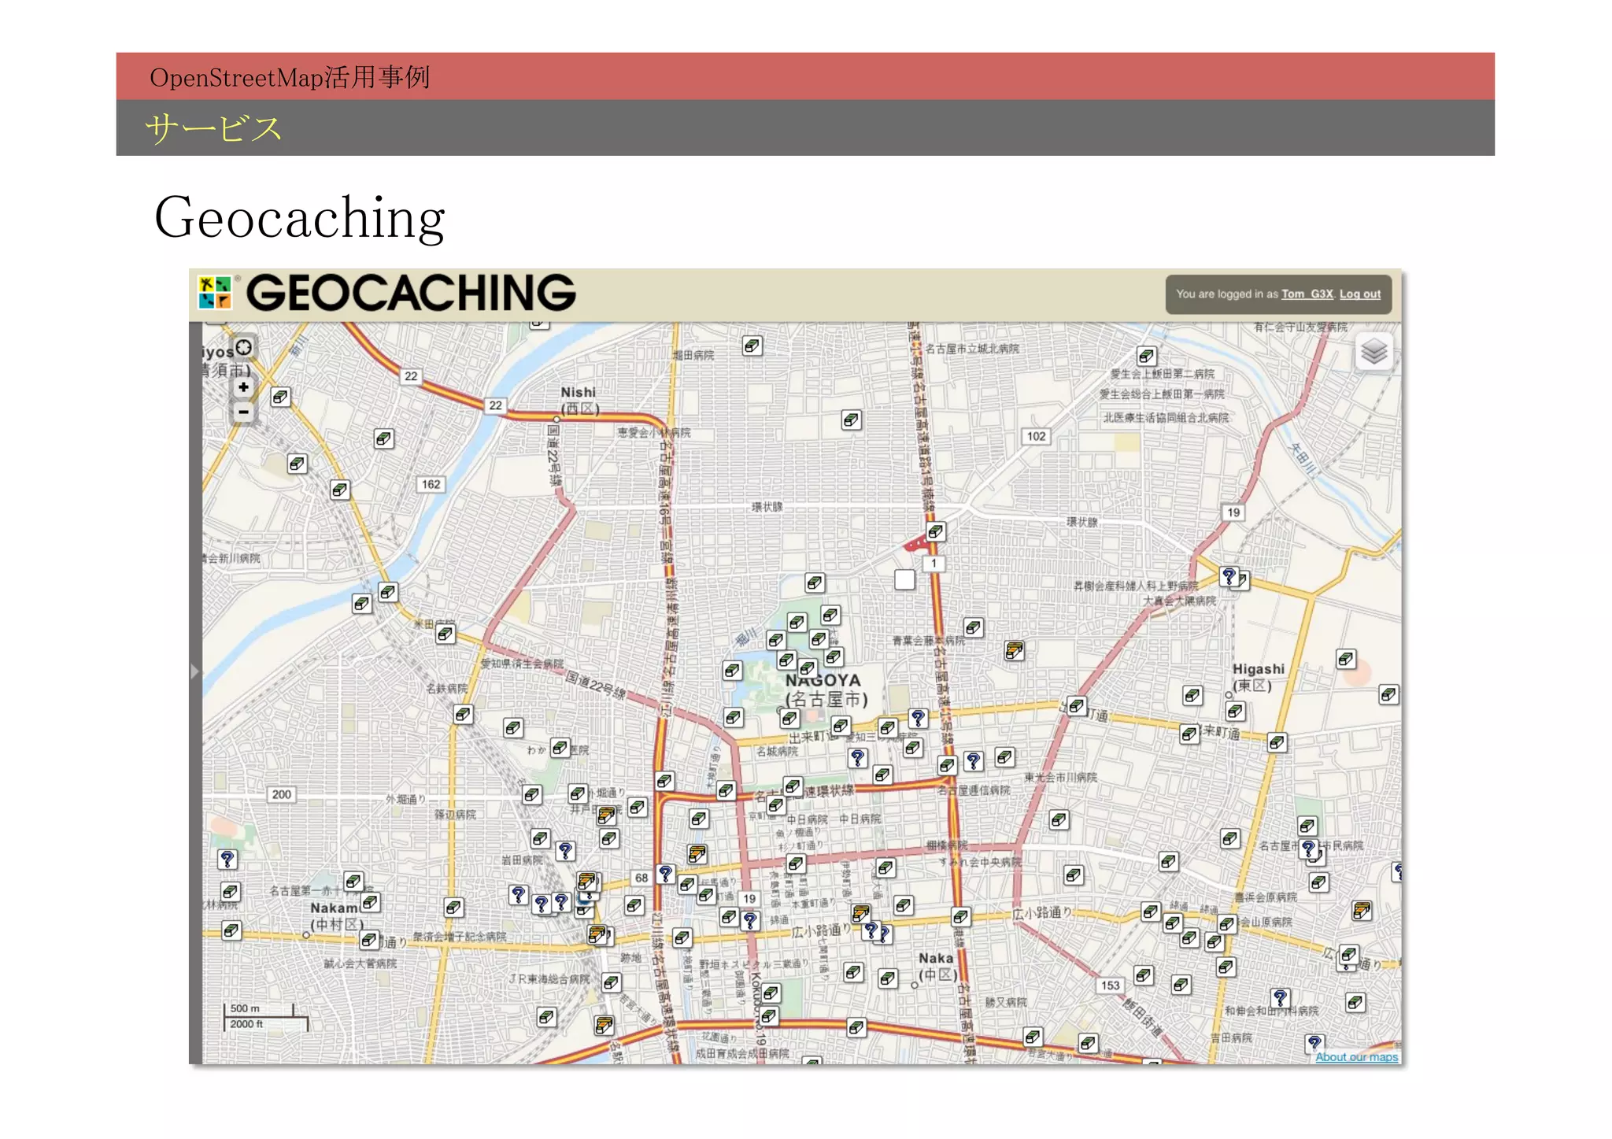This screenshot has height=1139, width=1612.
Task: Click the Log out link
Action: 1360,294
